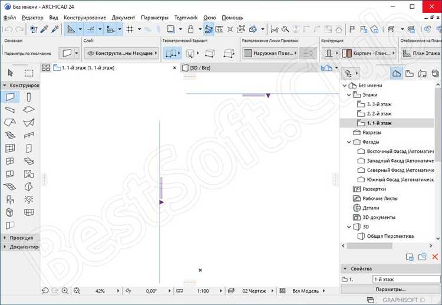Click the Inject Parameters syringe icon
Image resolution: width=442 pixels, height=305 pixels.
pos(55,29)
